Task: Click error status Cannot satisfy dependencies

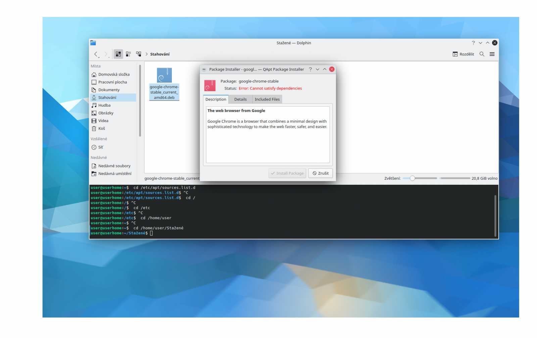Action: click(270, 89)
